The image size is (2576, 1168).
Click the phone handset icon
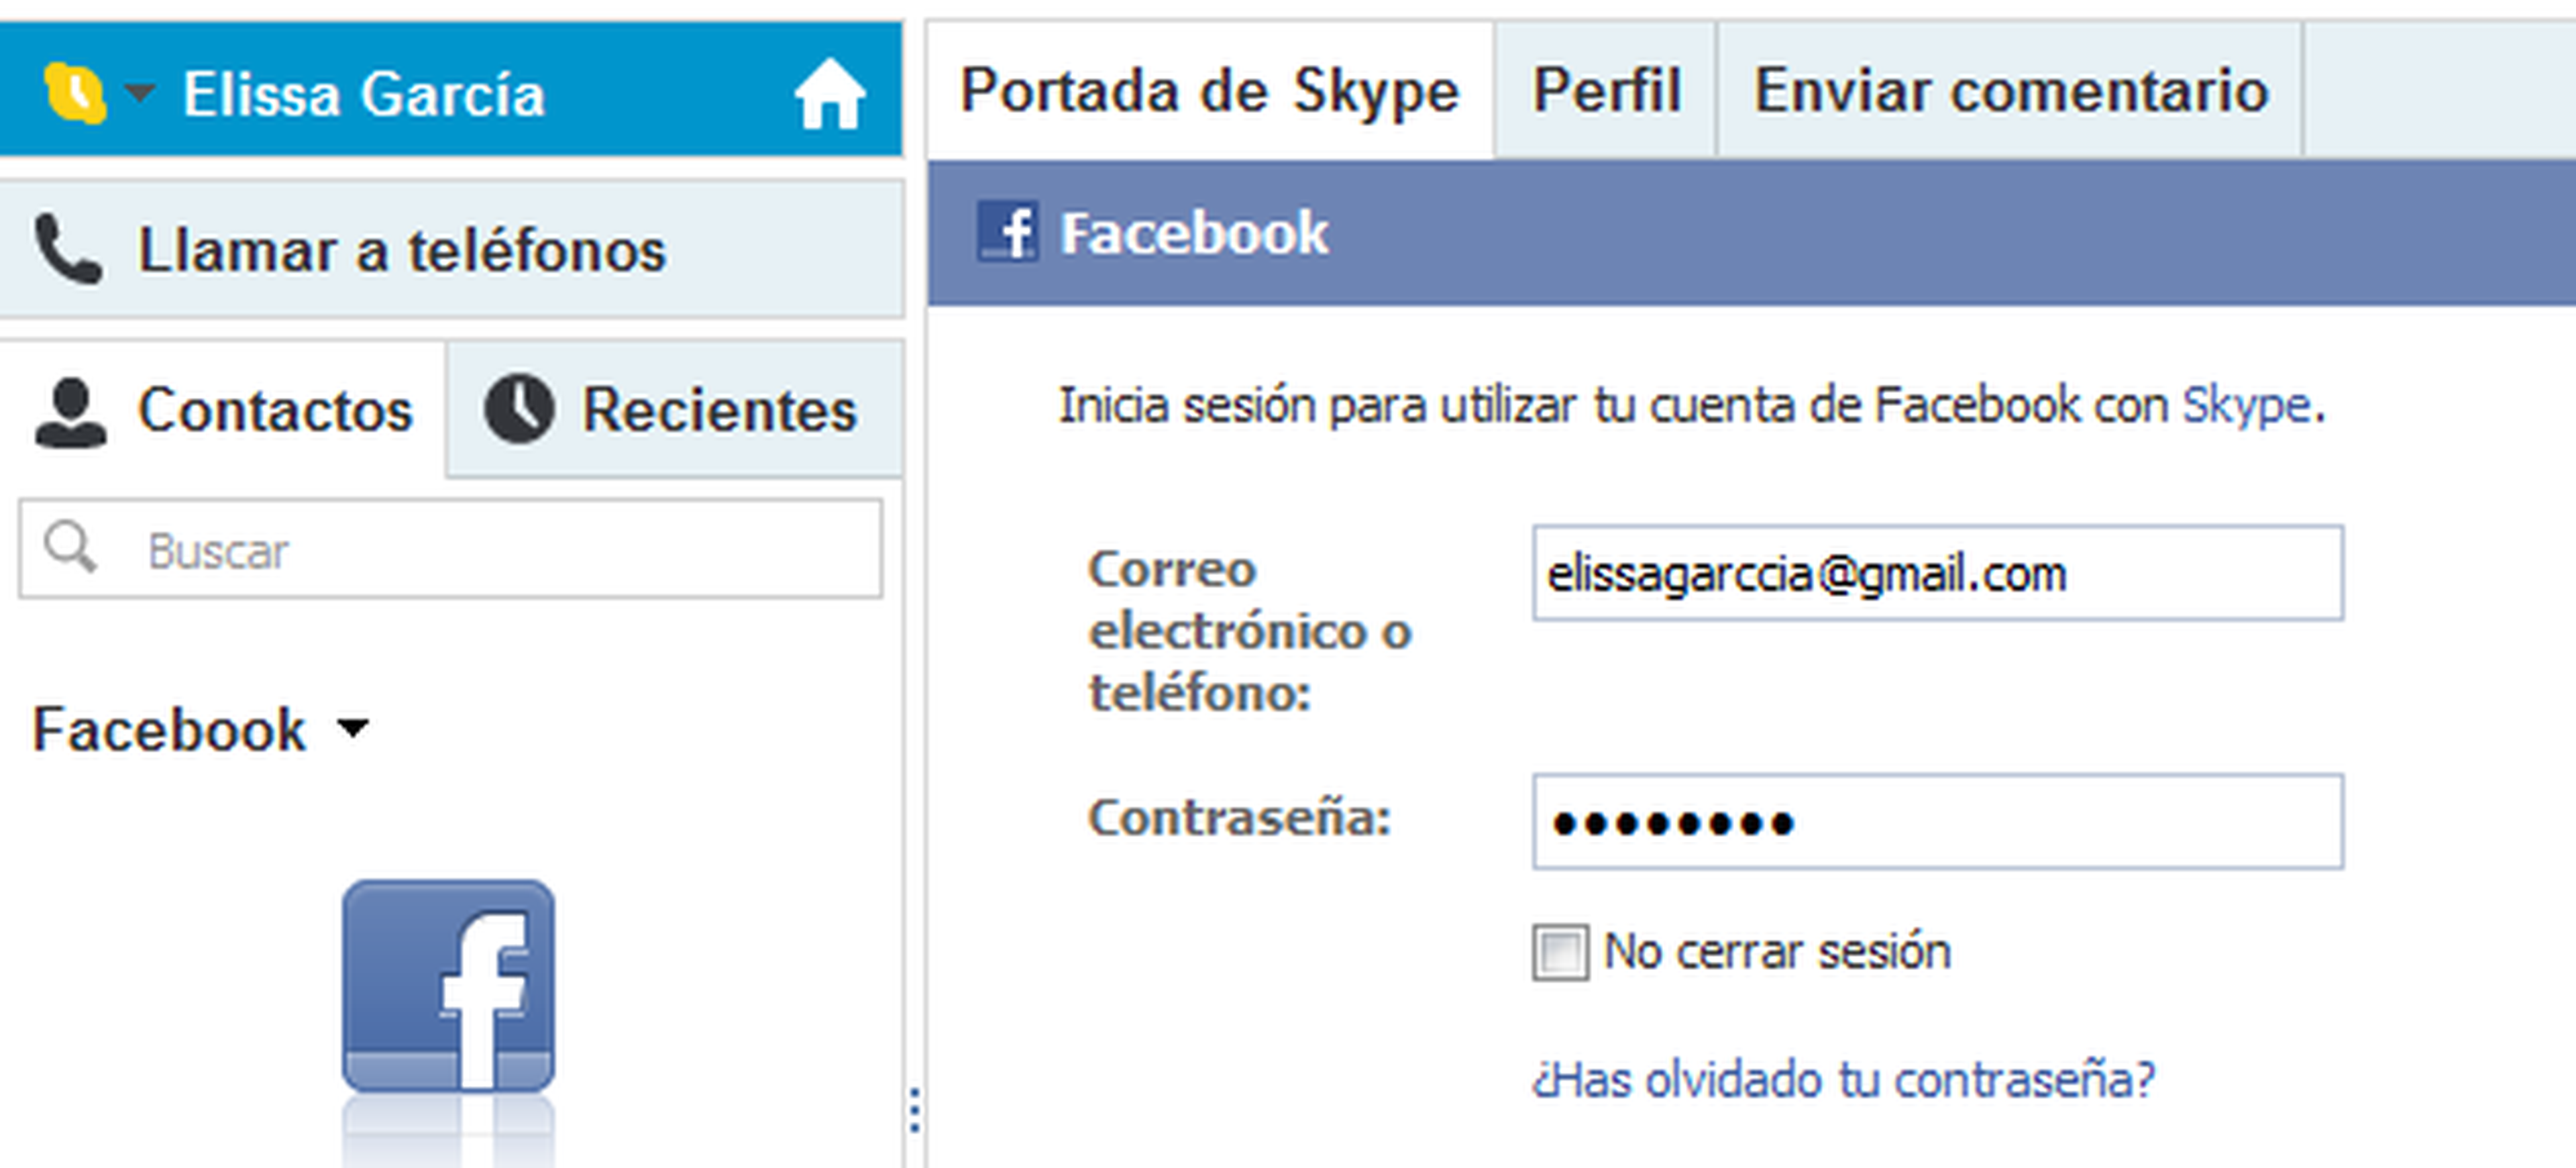(x=68, y=249)
